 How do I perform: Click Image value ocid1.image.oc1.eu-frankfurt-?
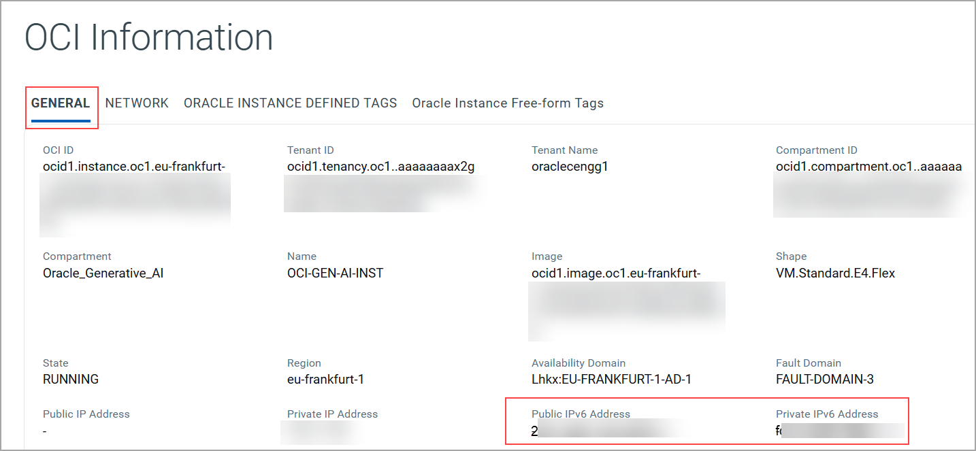click(x=616, y=273)
